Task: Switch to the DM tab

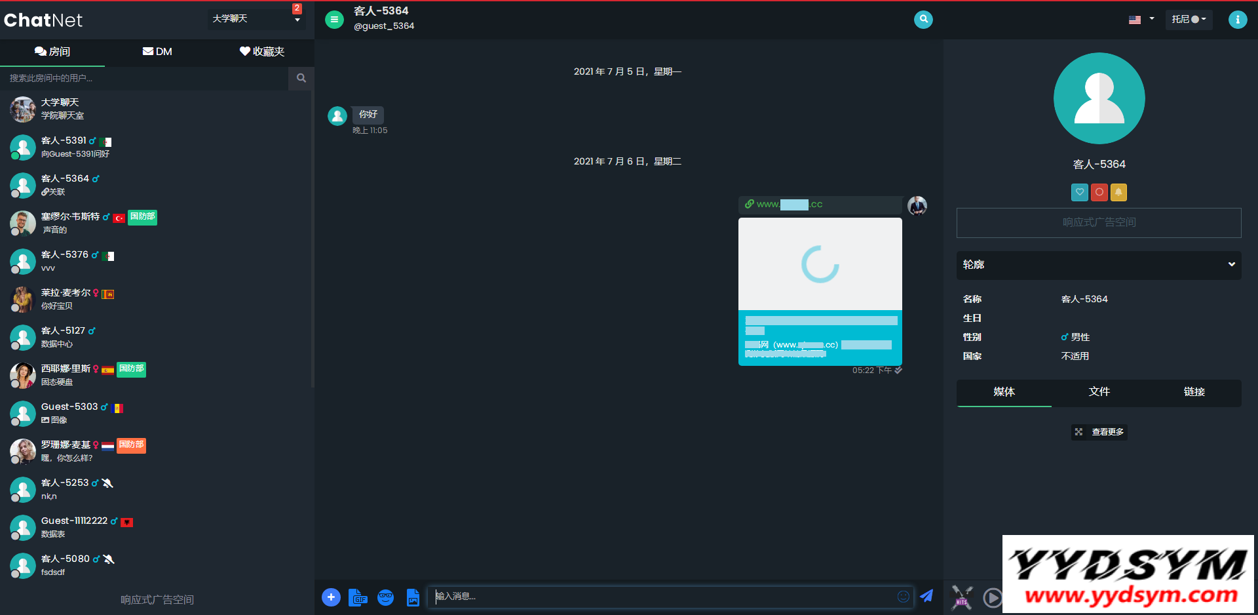Action: (157, 52)
